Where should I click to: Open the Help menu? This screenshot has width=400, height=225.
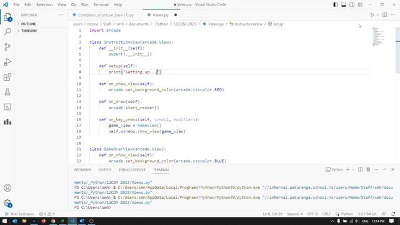pos(117,4)
